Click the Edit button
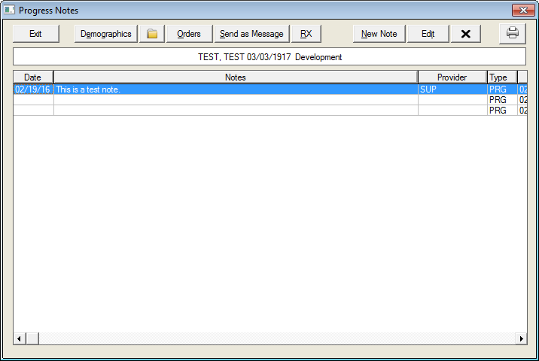 [x=428, y=34]
